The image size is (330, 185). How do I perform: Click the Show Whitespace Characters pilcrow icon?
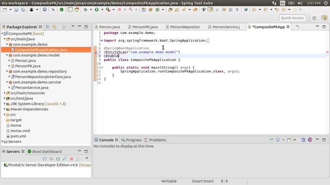(x=237, y=10)
